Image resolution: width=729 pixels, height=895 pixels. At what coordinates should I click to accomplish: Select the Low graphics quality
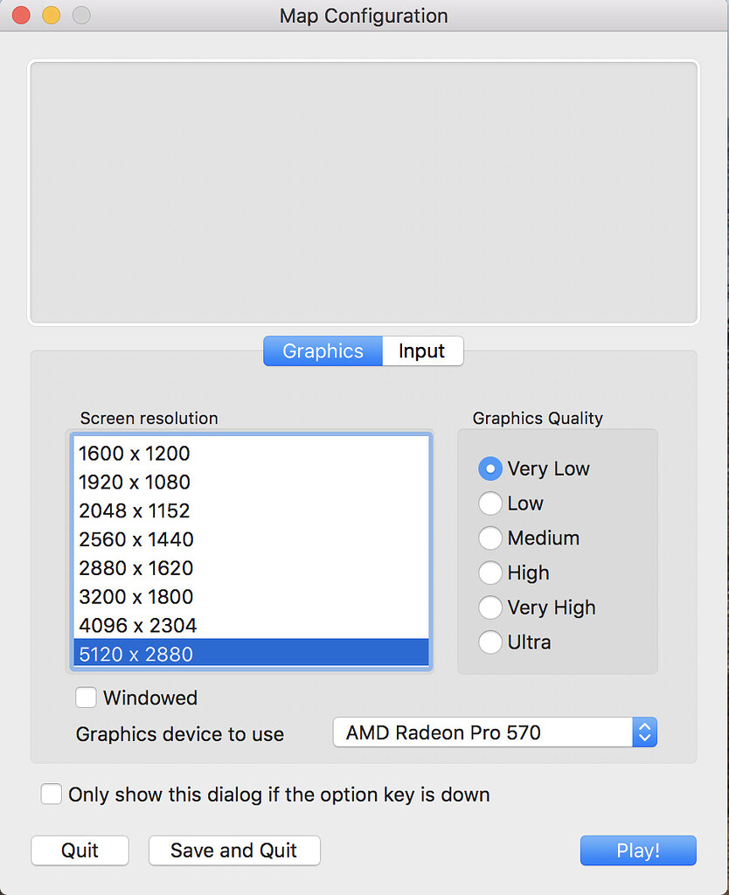point(490,503)
